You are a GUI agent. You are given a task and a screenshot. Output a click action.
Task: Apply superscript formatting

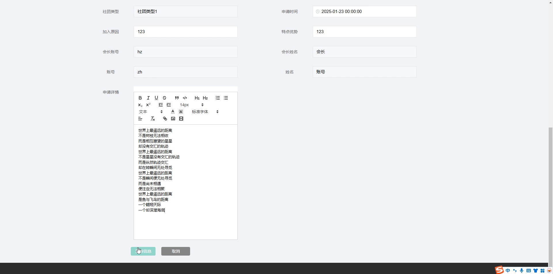tap(148, 105)
